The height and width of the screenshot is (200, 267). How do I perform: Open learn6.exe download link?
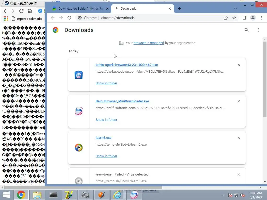point(104,137)
